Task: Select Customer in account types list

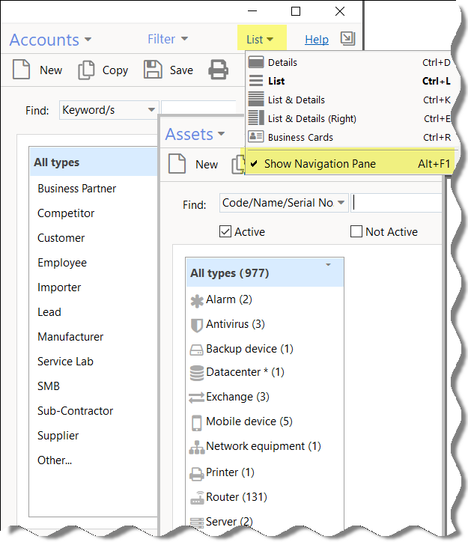Action: click(61, 238)
